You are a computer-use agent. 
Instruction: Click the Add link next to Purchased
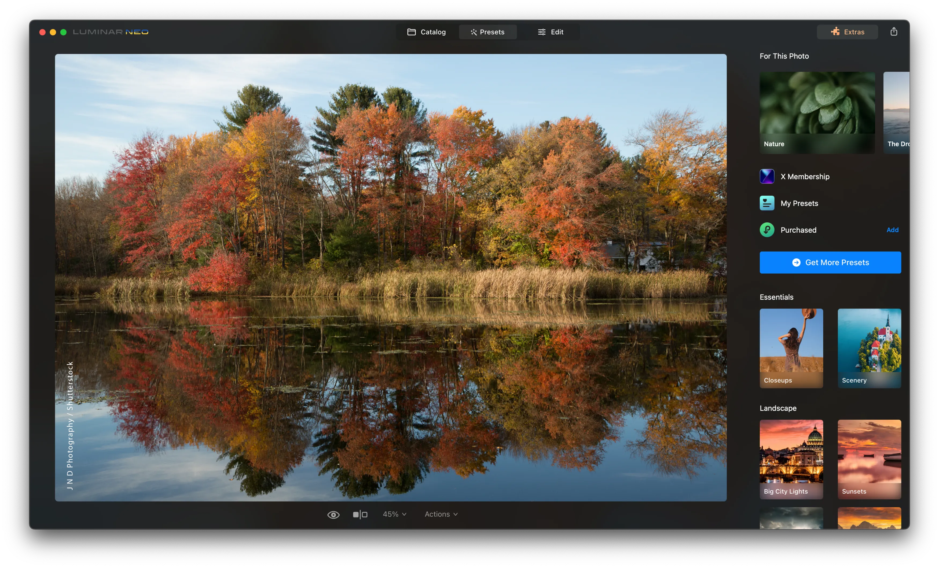click(x=892, y=230)
